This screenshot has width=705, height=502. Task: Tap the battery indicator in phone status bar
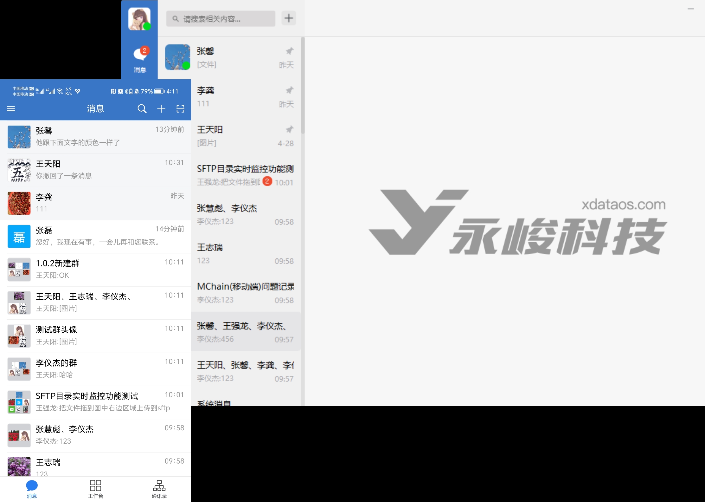159,91
